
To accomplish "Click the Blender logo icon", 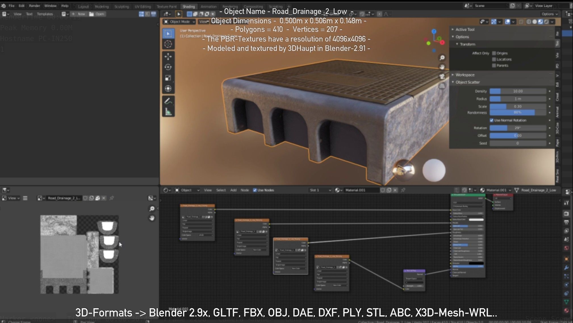I will pyautogui.click(x=3, y=6).
